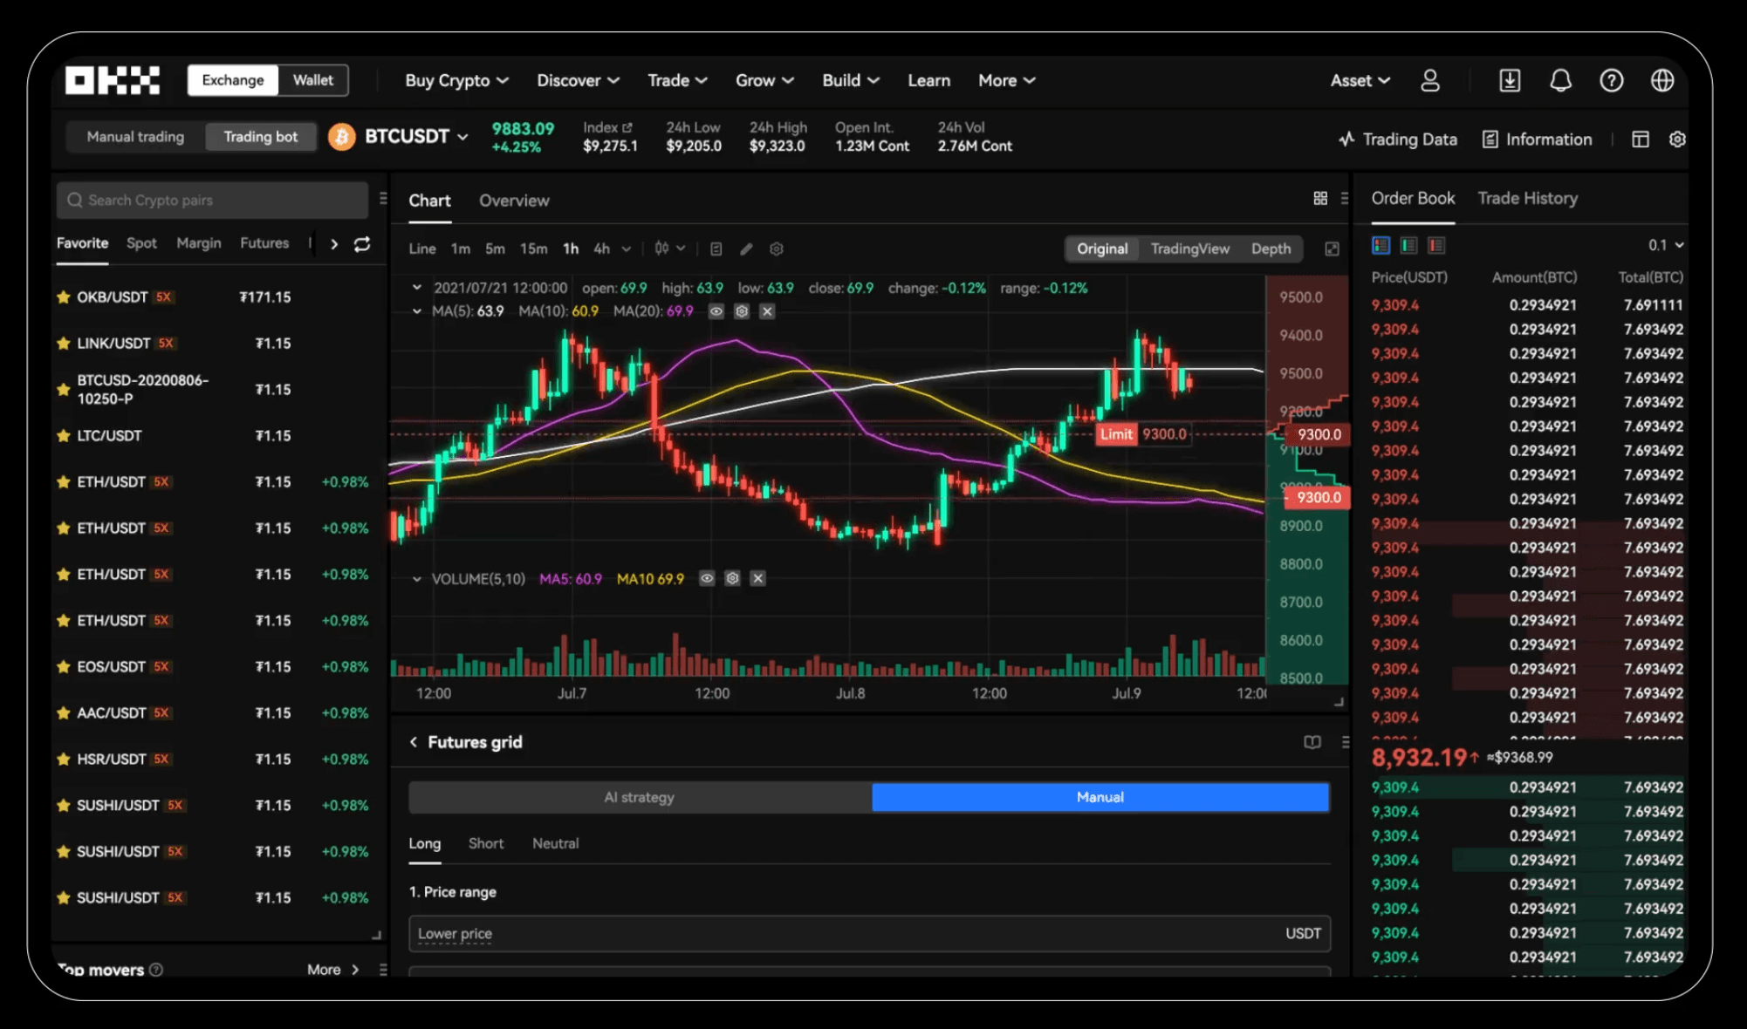
Task: Click the chart draw pencil icon
Action: 746,249
